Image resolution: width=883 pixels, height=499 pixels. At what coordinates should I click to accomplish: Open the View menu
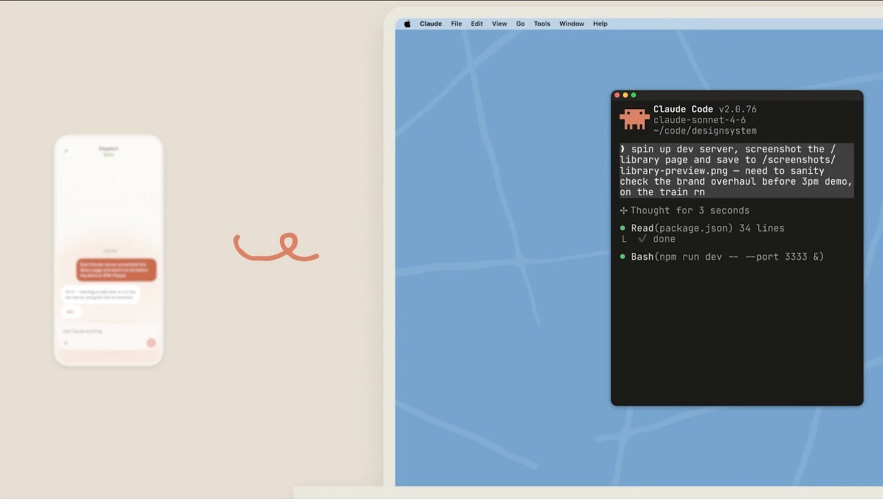499,23
